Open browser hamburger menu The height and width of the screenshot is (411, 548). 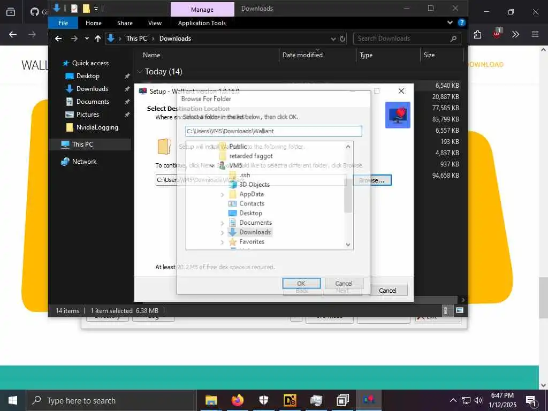(x=535, y=34)
